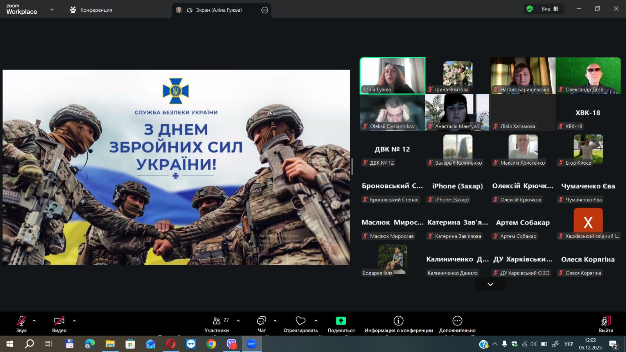Click the Выйти leave meeting icon
The image size is (626, 352).
[x=606, y=321]
